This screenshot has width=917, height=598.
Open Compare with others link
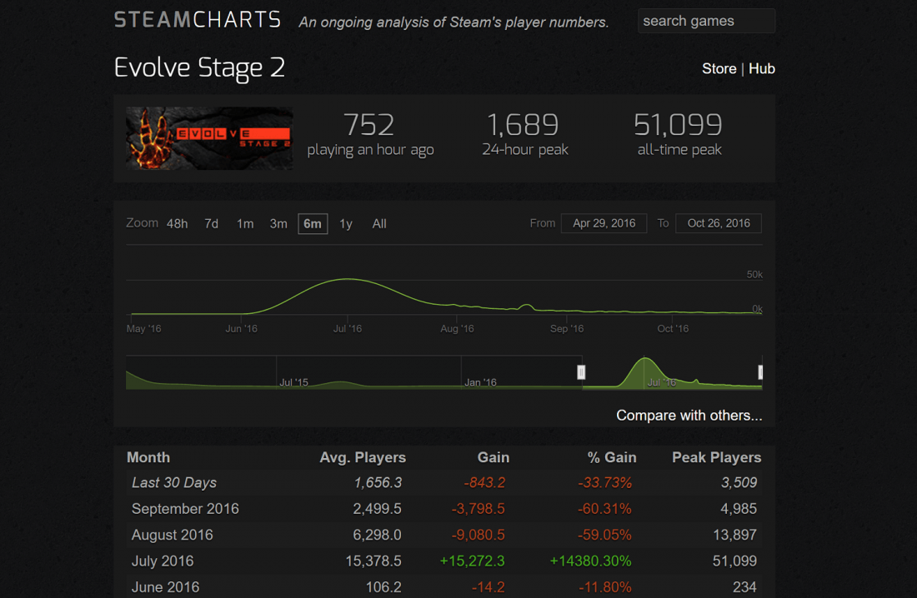pyautogui.click(x=689, y=416)
